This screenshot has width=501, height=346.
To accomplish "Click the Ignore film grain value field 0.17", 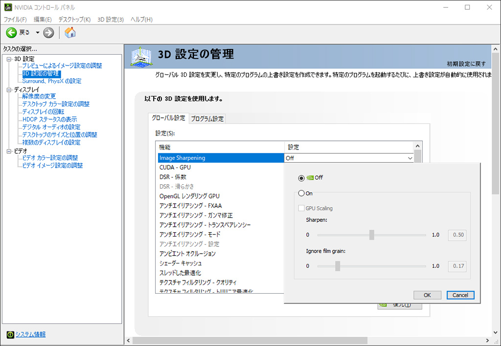I will pyautogui.click(x=457, y=266).
